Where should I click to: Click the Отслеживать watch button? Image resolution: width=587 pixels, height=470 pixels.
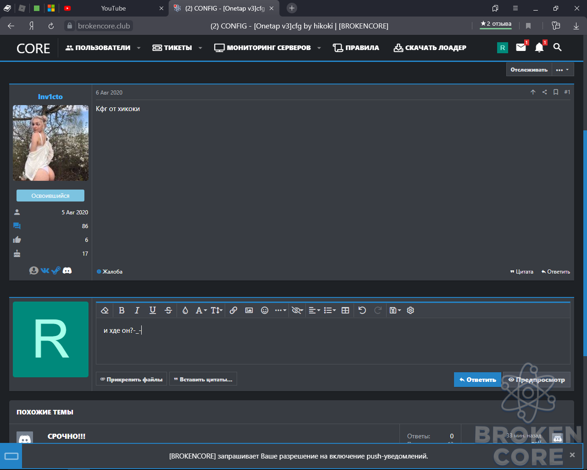coord(529,70)
